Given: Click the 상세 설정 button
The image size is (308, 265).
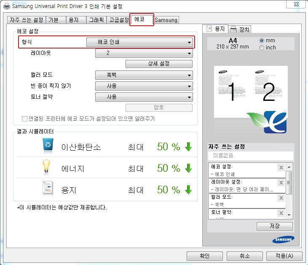Looking at the screenshot, I should coord(159,64).
